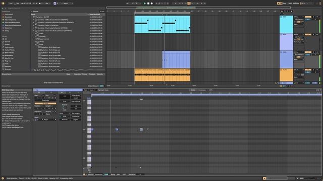Open the Instruments library category
This screenshot has height=181, width=323.
[9, 47]
